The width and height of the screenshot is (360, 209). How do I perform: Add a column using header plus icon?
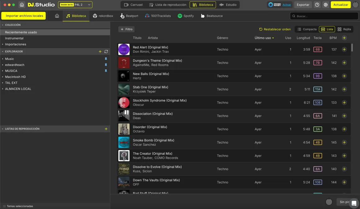point(344,38)
